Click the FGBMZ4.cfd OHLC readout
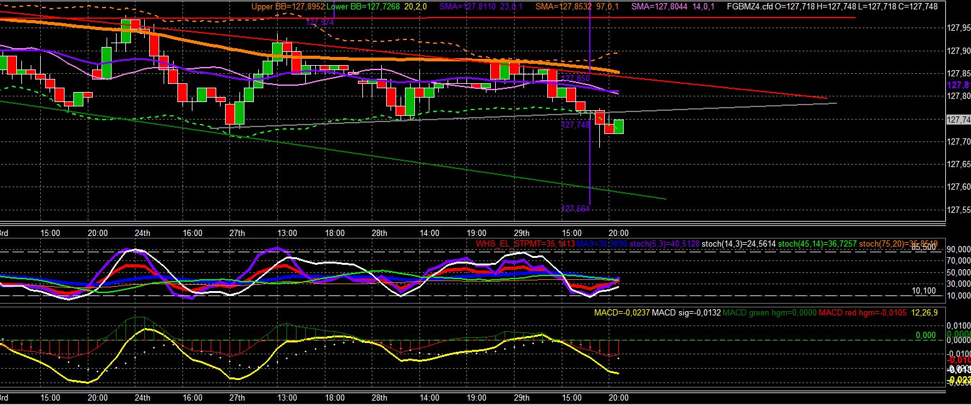Viewport: 971px width, 405px height. click(x=832, y=6)
